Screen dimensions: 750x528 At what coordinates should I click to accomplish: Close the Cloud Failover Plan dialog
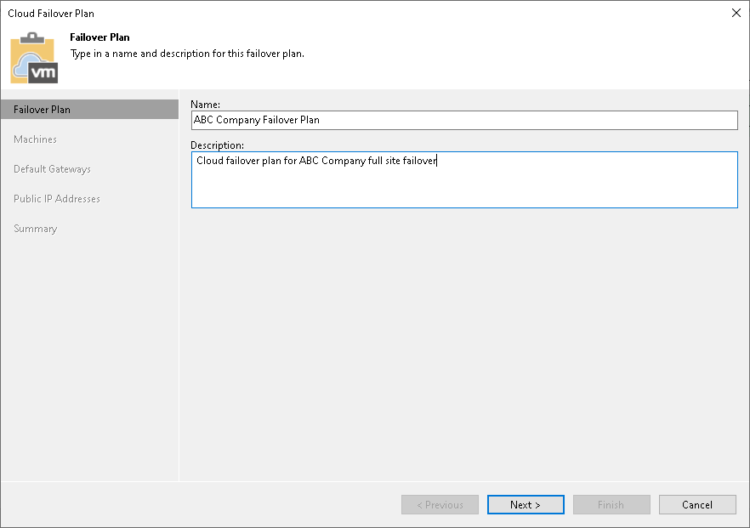[736, 13]
